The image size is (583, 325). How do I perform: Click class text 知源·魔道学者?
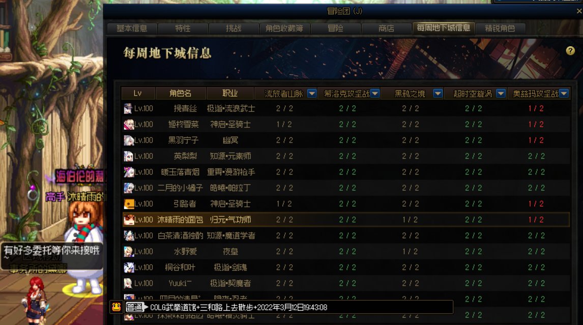(x=231, y=236)
